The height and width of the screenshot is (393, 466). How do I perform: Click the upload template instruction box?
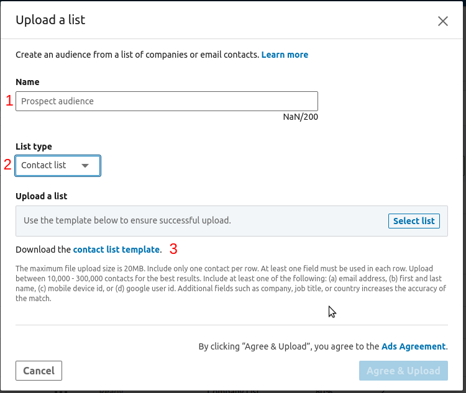pos(199,220)
